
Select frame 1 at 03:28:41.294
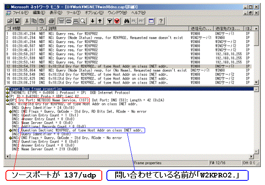129,33
